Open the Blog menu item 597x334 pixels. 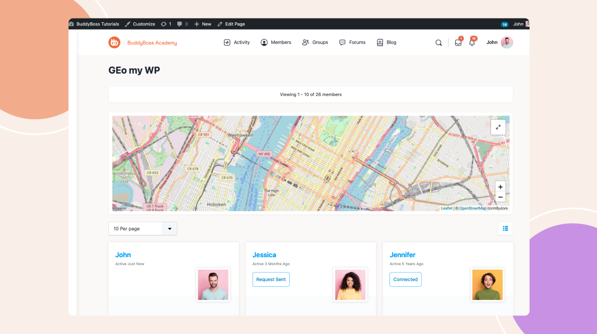(386, 42)
